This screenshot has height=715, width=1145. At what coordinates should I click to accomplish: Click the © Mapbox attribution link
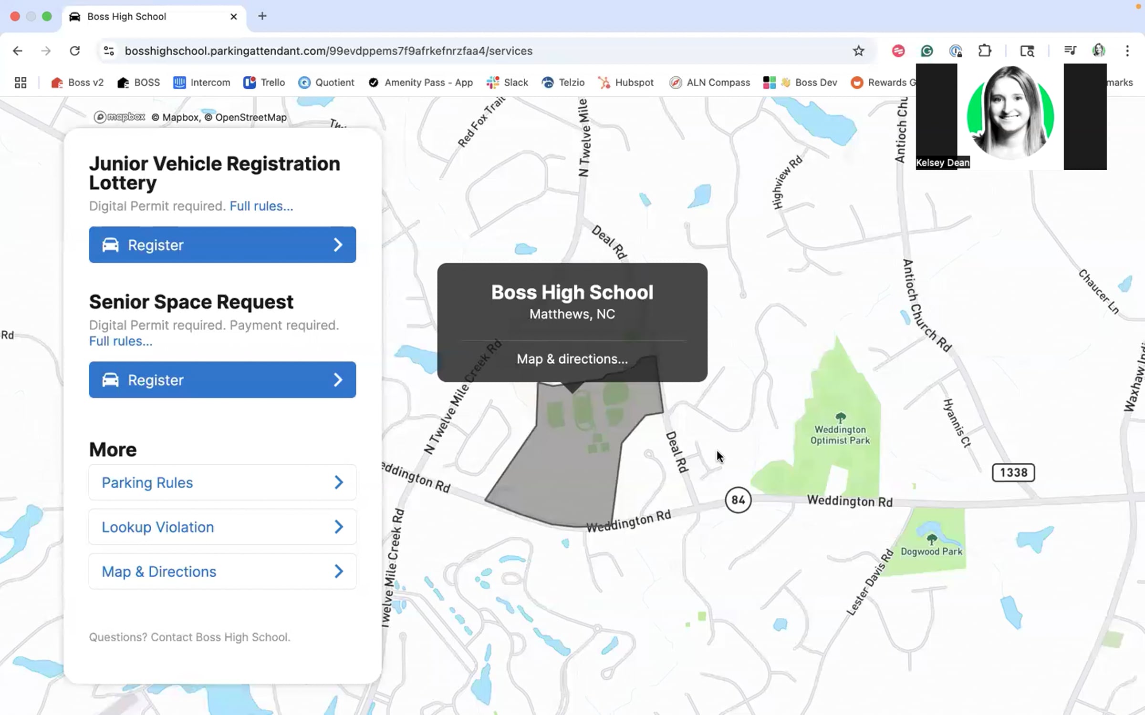(176, 117)
